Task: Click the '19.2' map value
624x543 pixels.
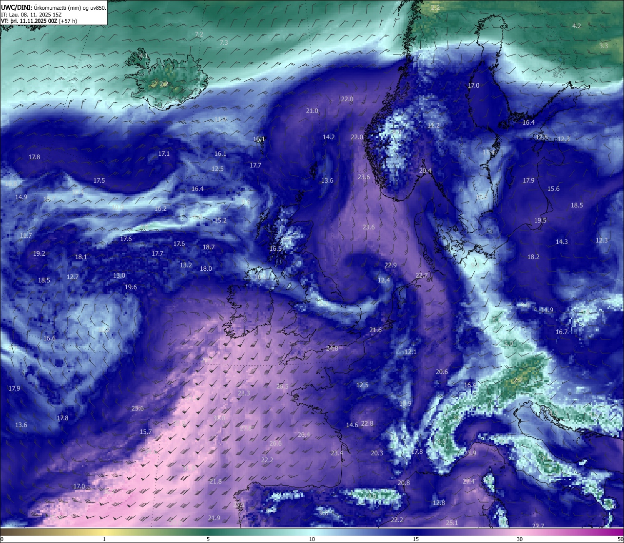Action: point(39,253)
